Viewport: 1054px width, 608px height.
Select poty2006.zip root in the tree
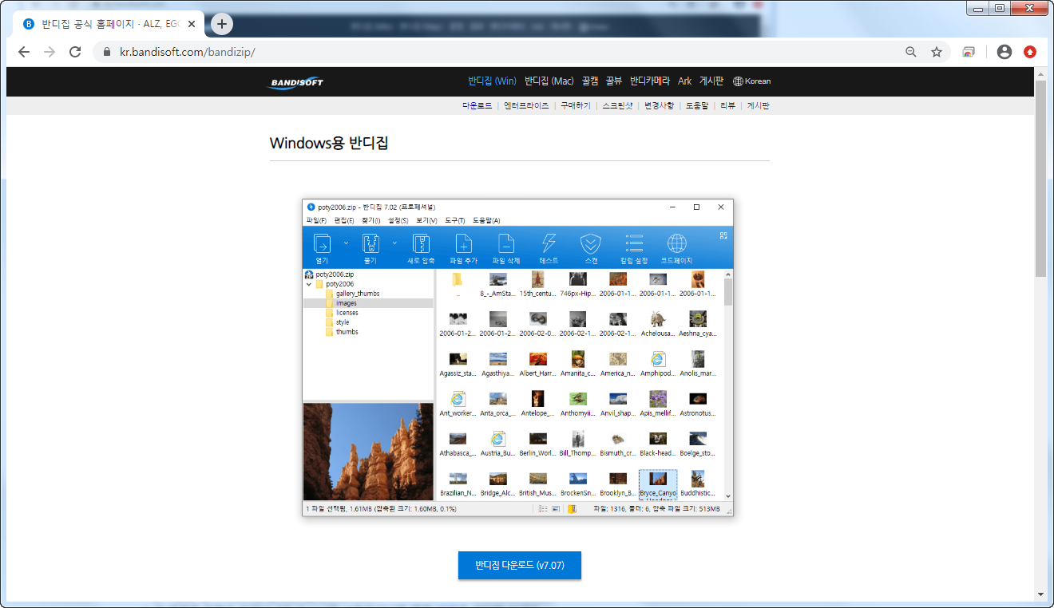coord(329,274)
